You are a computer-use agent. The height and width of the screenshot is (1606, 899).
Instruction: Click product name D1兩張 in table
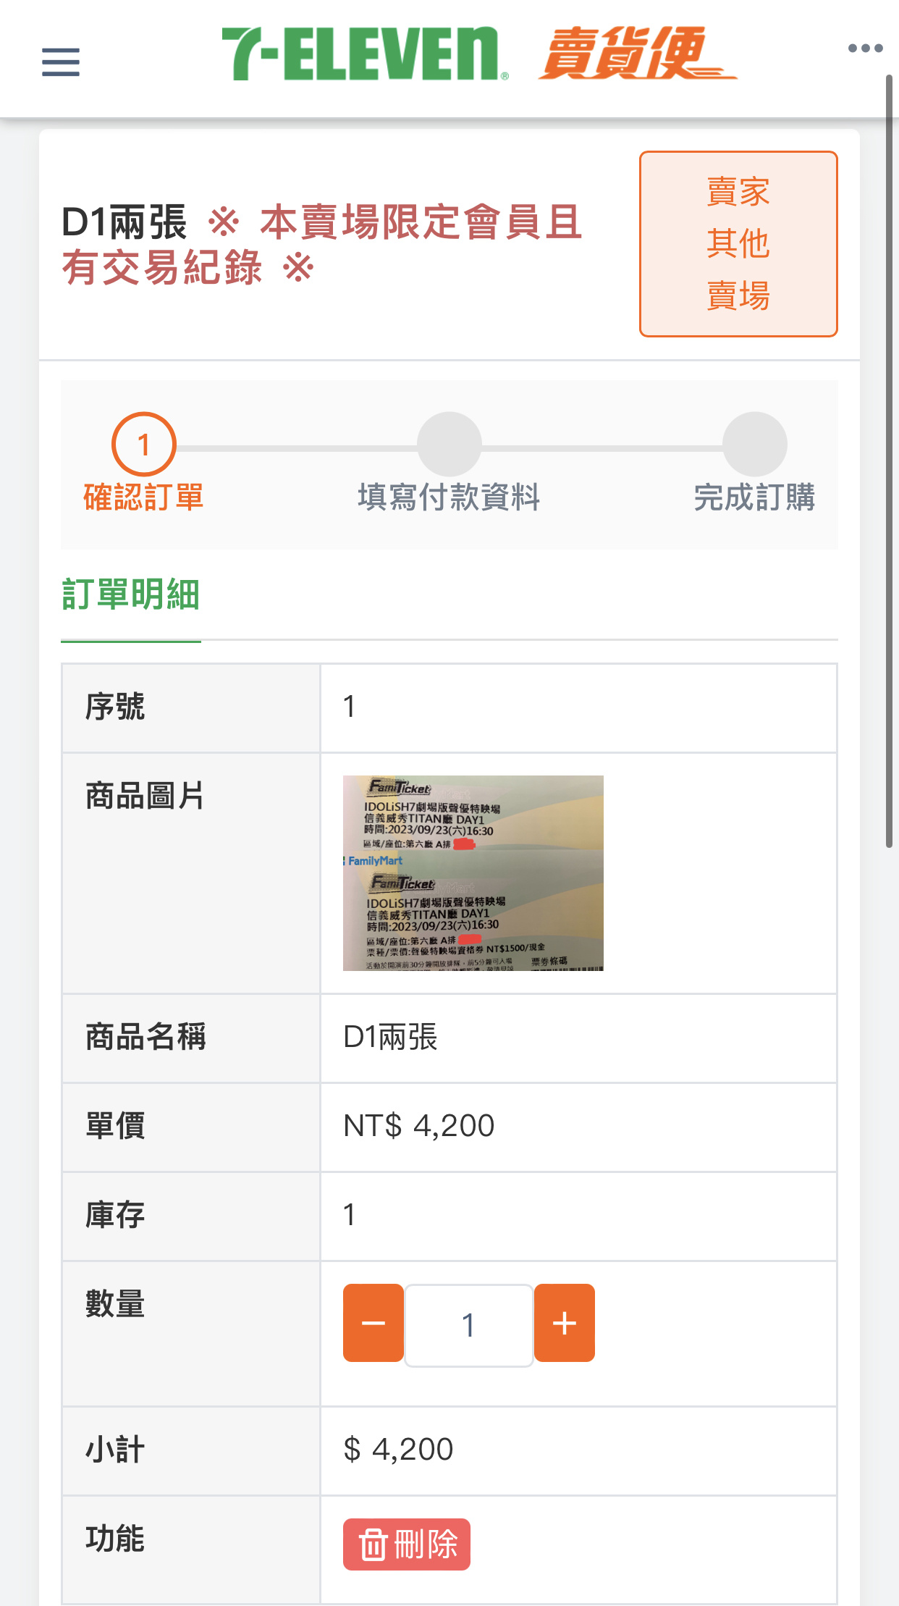pyautogui.click(x=391, y=1037)
